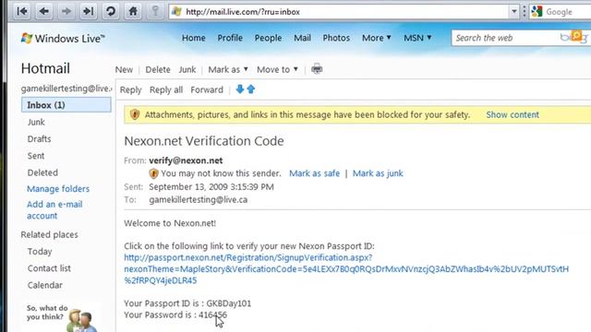
Task: Click the Windows Live logo
Action: 63,39
